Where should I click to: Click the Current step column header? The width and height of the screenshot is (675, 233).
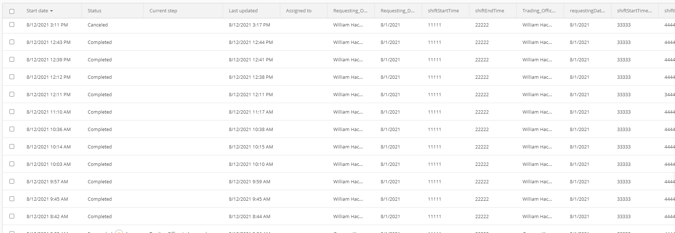[x=163, y=11]
